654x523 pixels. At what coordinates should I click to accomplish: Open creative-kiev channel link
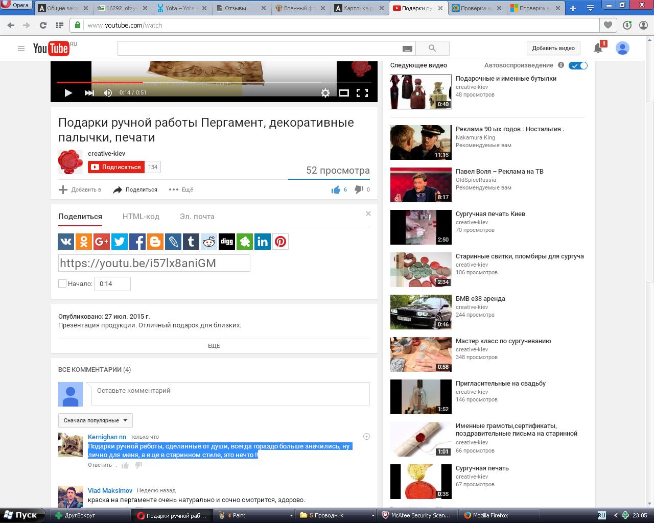click(106, 153)
